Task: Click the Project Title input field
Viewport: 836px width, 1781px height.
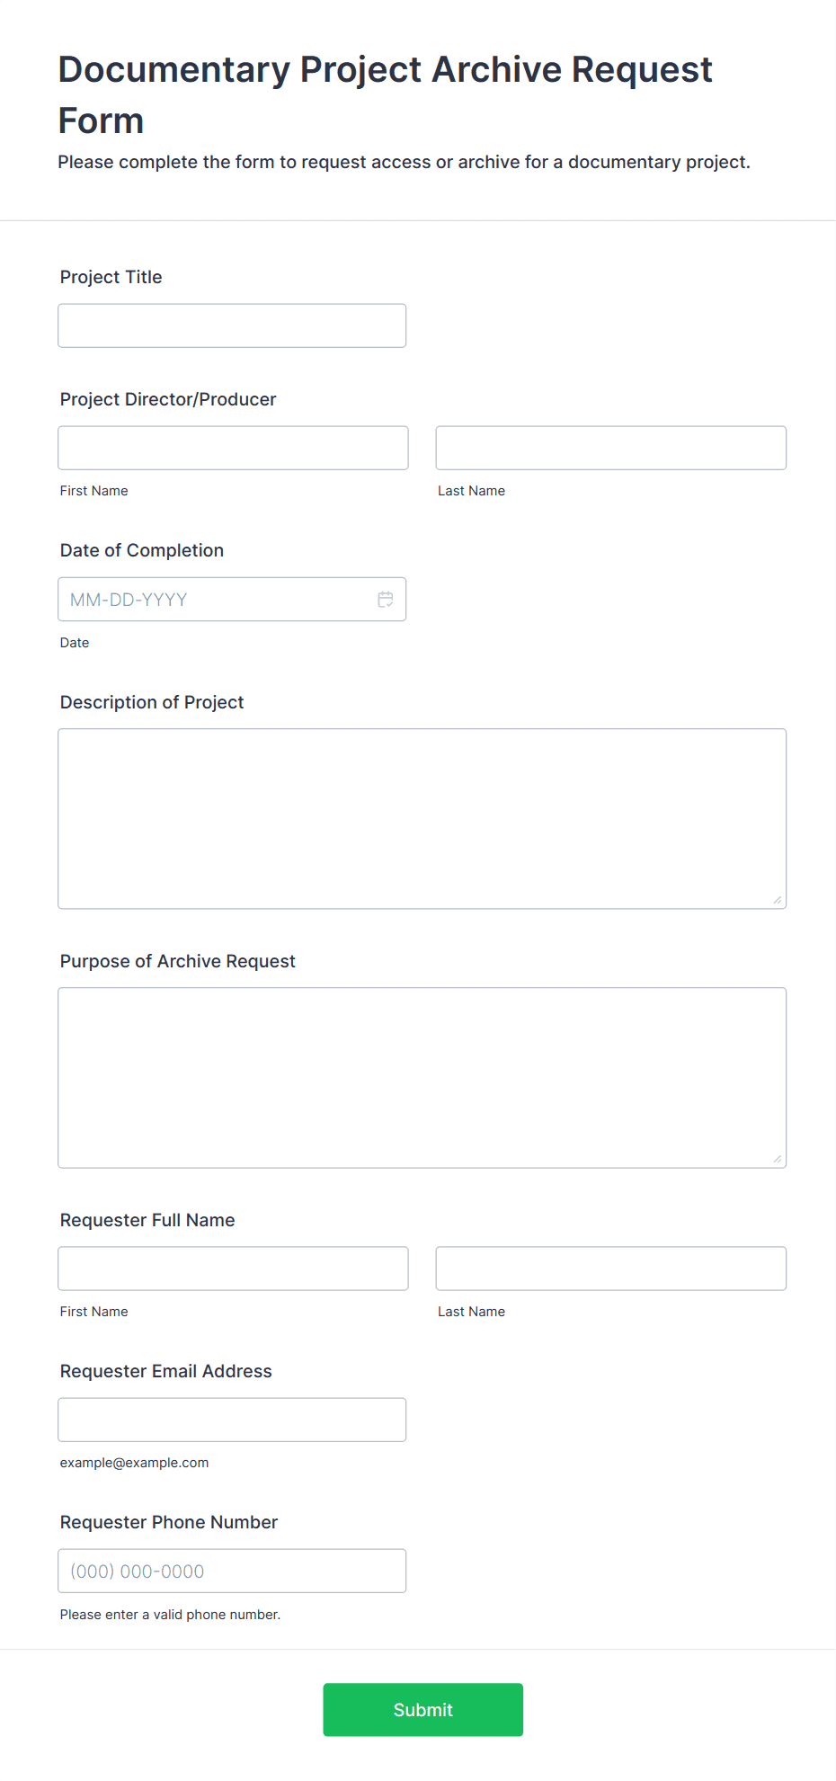Action: (232, 325)
